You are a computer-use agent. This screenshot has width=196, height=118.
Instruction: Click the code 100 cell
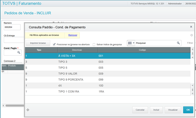[101, 86]
